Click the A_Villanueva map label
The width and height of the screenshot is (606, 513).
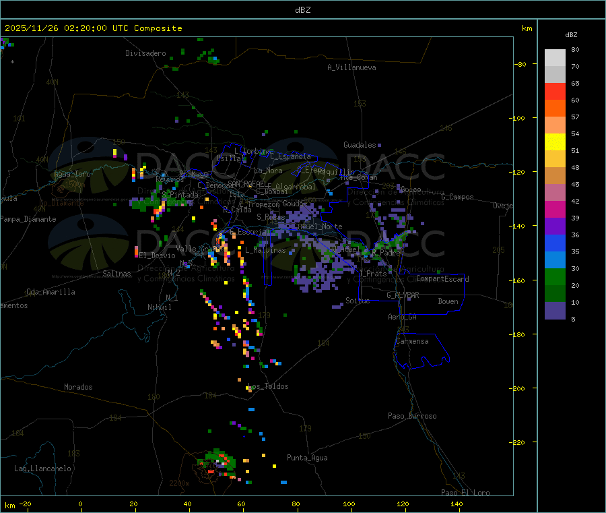[x=351, y=67]
